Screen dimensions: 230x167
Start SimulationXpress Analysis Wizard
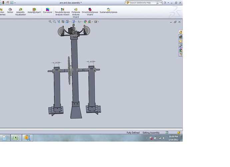tap(62, 12)
